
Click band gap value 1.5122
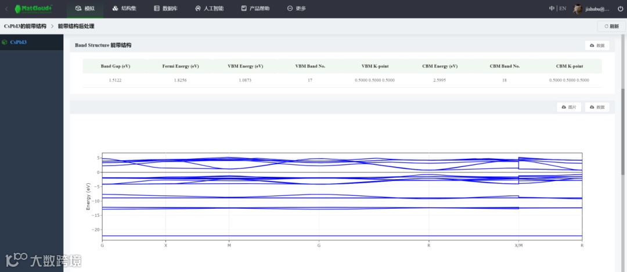click(115, 80)
